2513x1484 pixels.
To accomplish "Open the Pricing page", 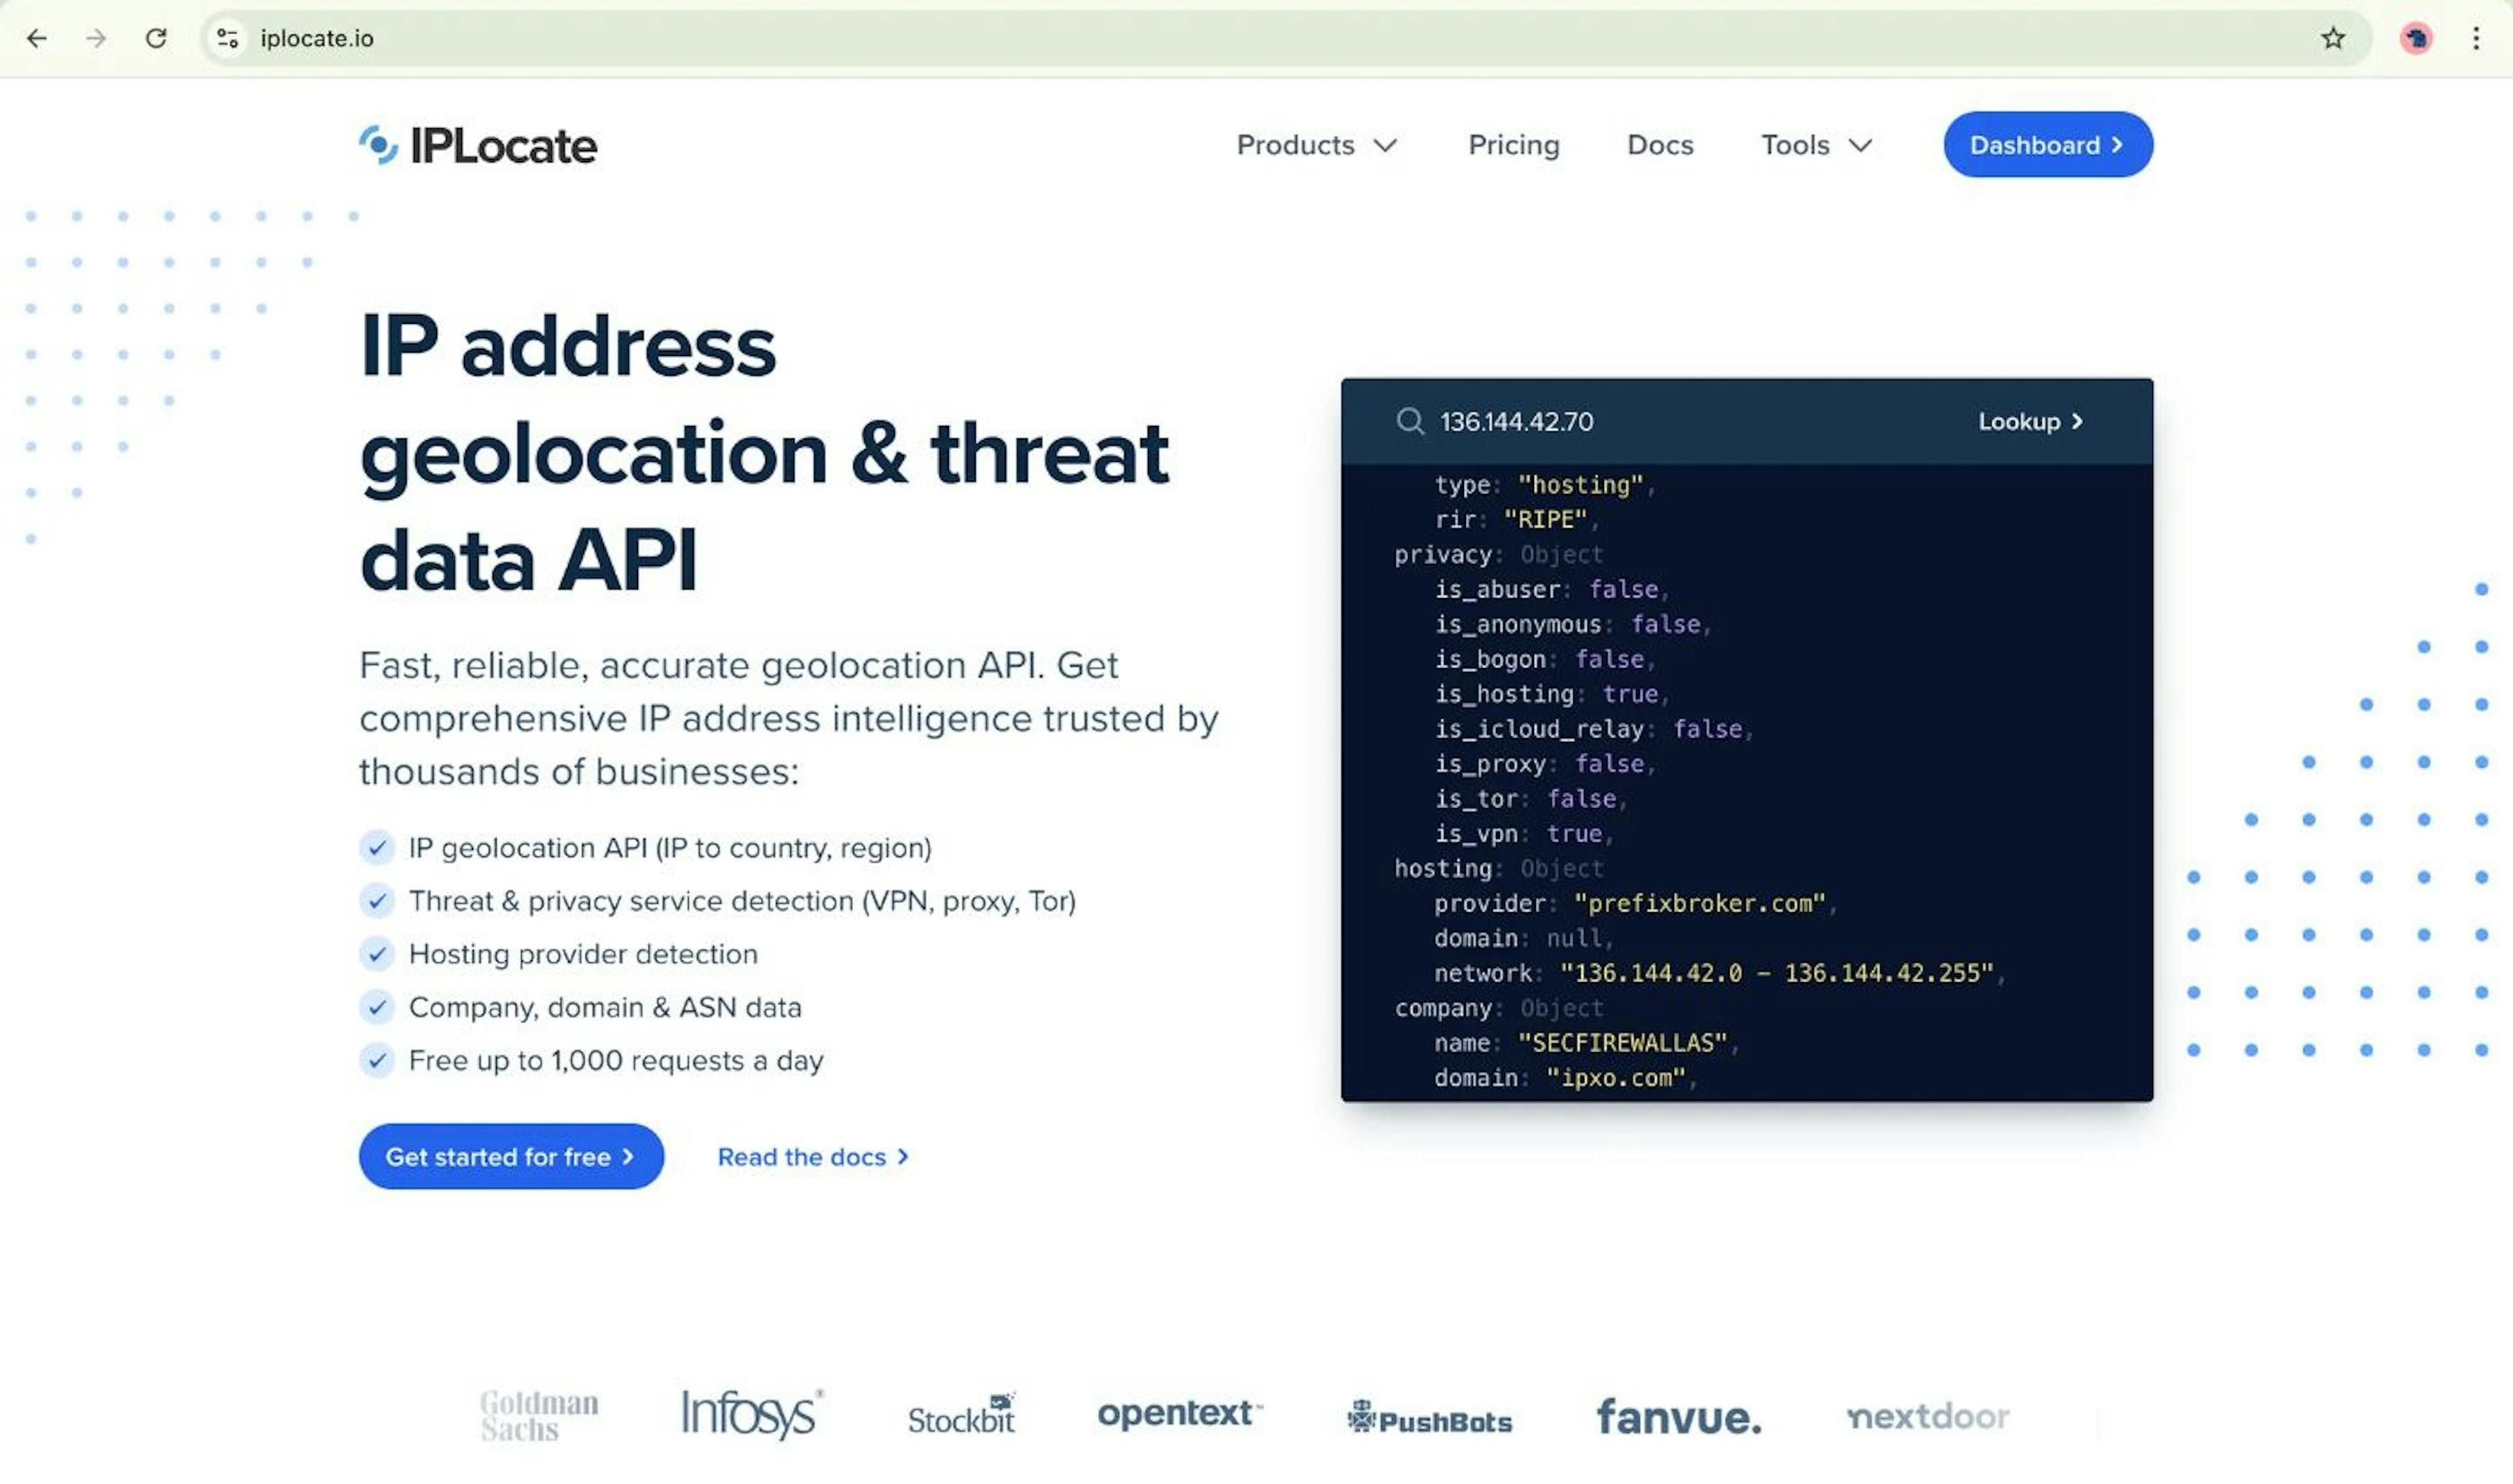I will pos(1513,145).
